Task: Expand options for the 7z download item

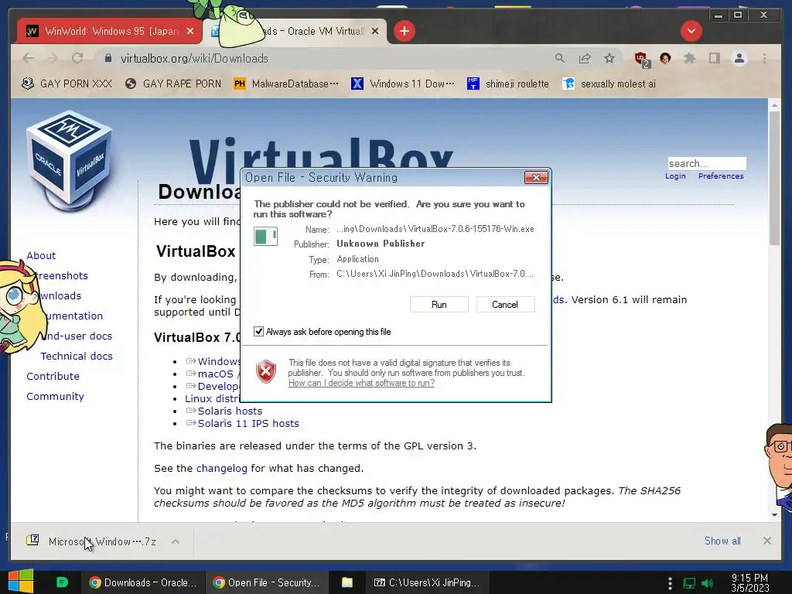Action: [x=176, y=541]
